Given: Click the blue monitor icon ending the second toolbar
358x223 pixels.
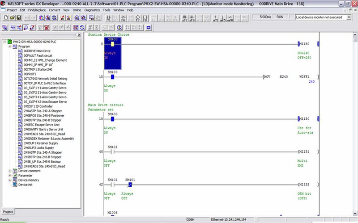Looking at the screenshot, I should pos(148,27).
